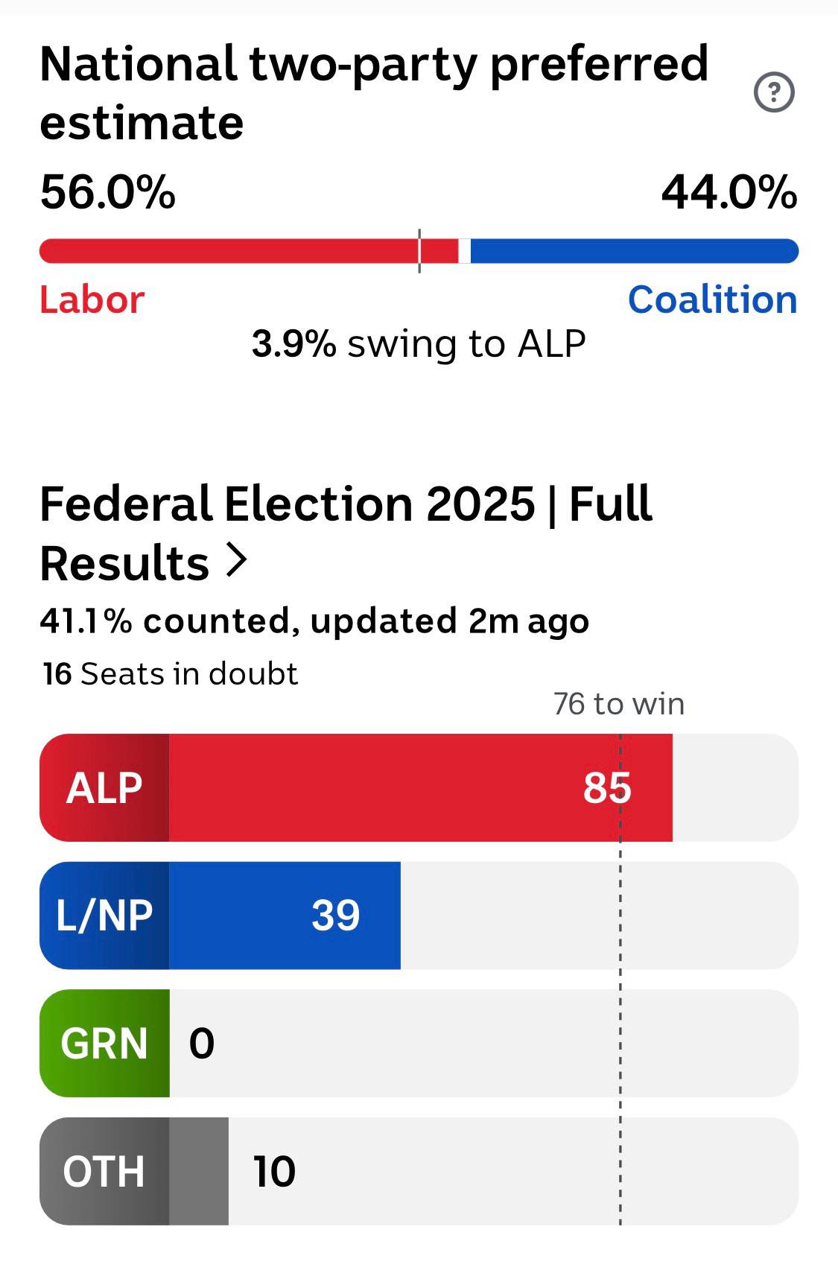Click the 44.0% Coalition percentage
838x1285 pixels.
pos(729,192)
